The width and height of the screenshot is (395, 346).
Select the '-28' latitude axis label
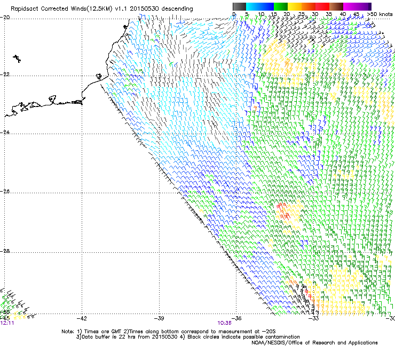click(5, 251)
